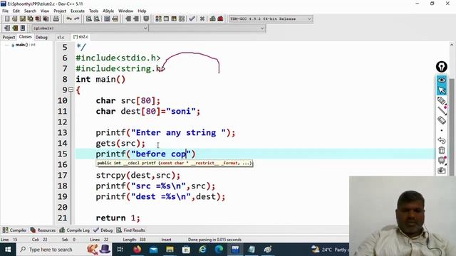Open the Project menu
456x256 pixels.
[x=60, y=11]
